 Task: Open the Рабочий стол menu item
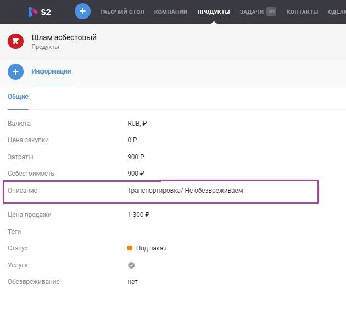(x=122, y=12)
